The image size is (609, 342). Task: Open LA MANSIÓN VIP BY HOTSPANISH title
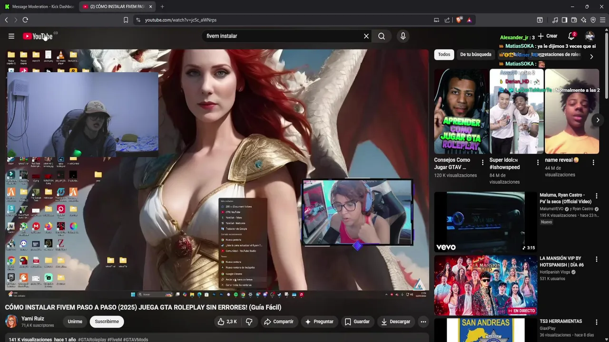click(x=562, y=261)
